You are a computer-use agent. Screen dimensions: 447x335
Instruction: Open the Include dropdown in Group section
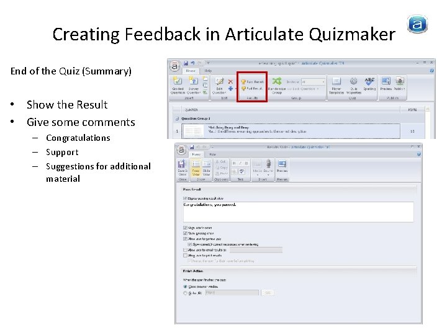pyautogui.click(x=313, y=82)
